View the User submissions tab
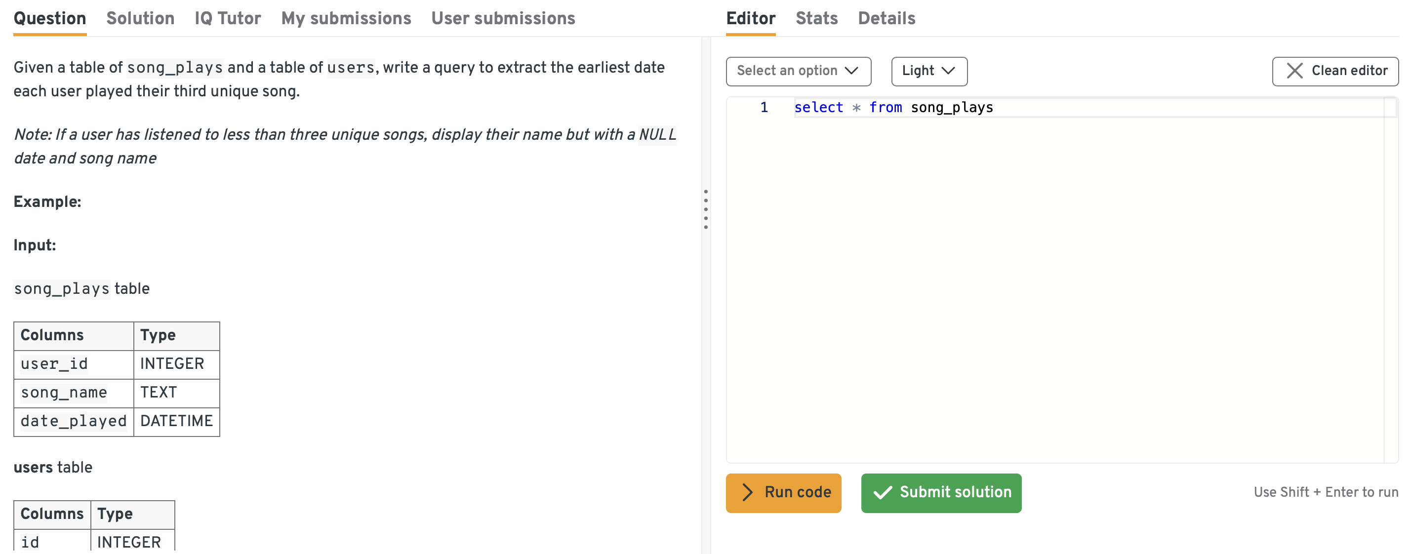Screen dimensions: 1412x554 click(x=503, y=19)
